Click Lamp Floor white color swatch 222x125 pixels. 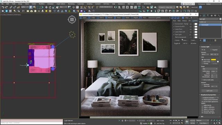click(x=196, y=29)
